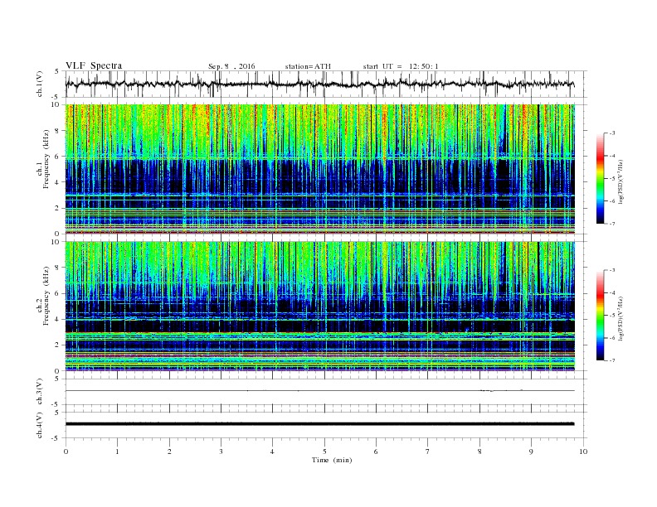Viewport: 657px width, 507px height.
Task: Click the flat ch.3 voltage trace
Action: coord(319,391)
